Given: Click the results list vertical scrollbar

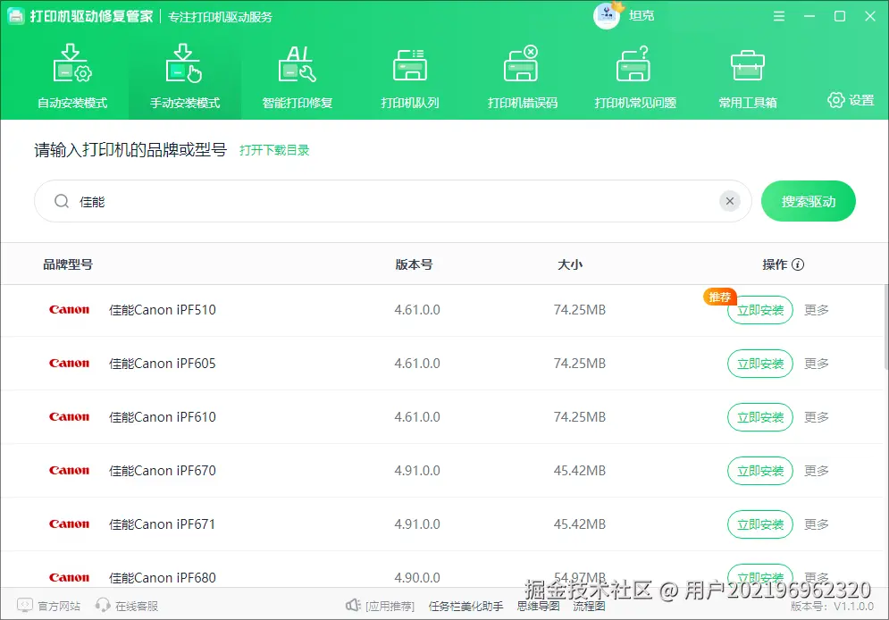Looking at the screenshot, I should pyautogui.click(x=885, y=328).
